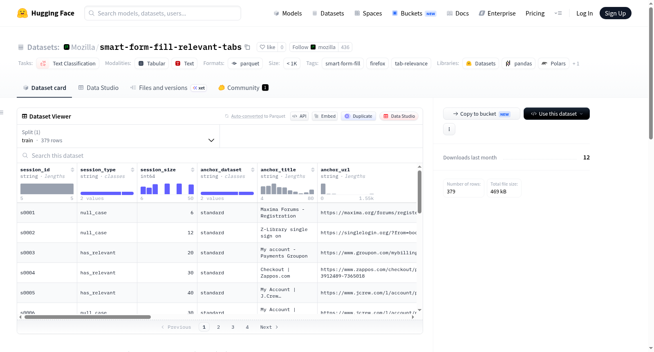Select the tab-relevance tag
The width and height of the screenshot is (654, 352).
click(411, 63)
